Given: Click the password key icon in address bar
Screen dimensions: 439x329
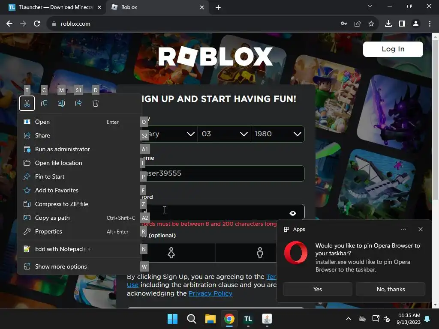Looking at the screenshot, I should coord(344,24).
